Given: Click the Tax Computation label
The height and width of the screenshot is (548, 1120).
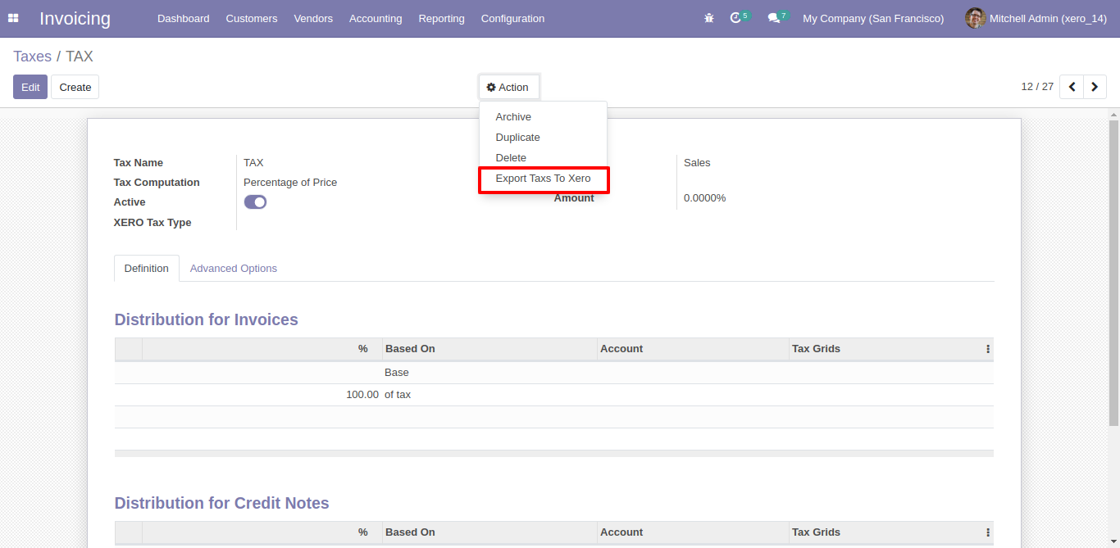Looking at the screenshot, I should (157, 183).
